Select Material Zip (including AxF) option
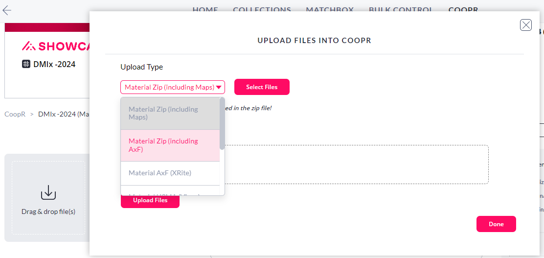 tap(170, 145)
